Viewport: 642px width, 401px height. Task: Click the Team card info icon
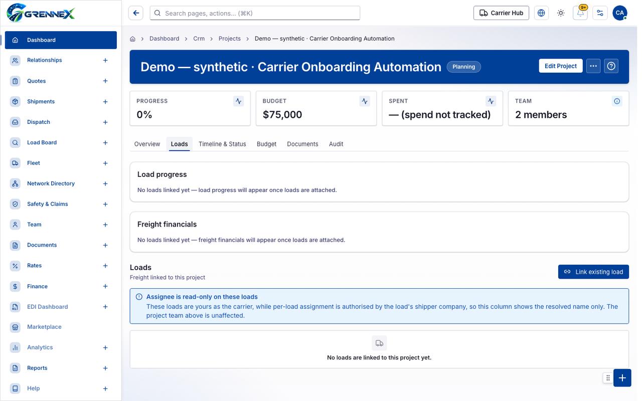pos(617,101)
